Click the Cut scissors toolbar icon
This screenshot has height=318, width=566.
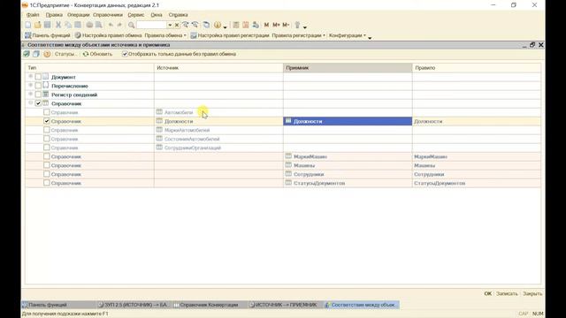pyautogui.click(x=58, y=25)
